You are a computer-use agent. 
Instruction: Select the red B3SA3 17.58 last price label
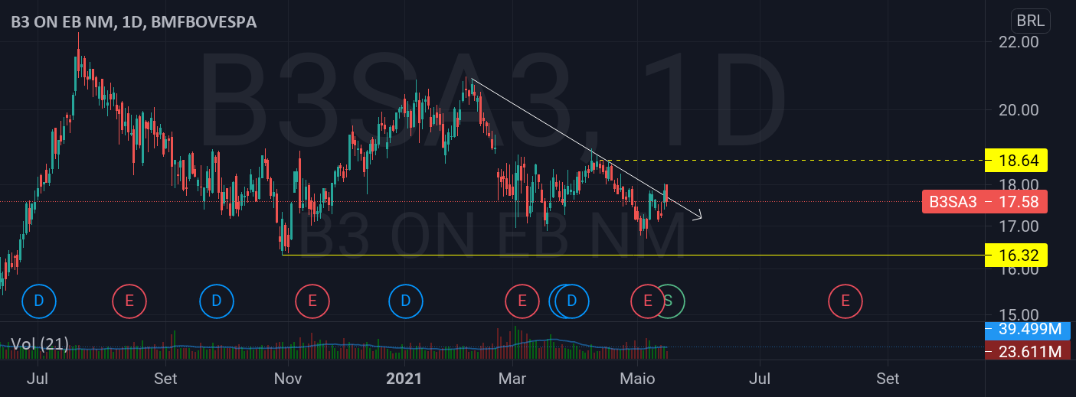985,202
